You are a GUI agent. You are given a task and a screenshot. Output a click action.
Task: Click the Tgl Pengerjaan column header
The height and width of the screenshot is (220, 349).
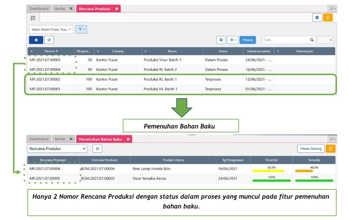click(x=233, y=160)
